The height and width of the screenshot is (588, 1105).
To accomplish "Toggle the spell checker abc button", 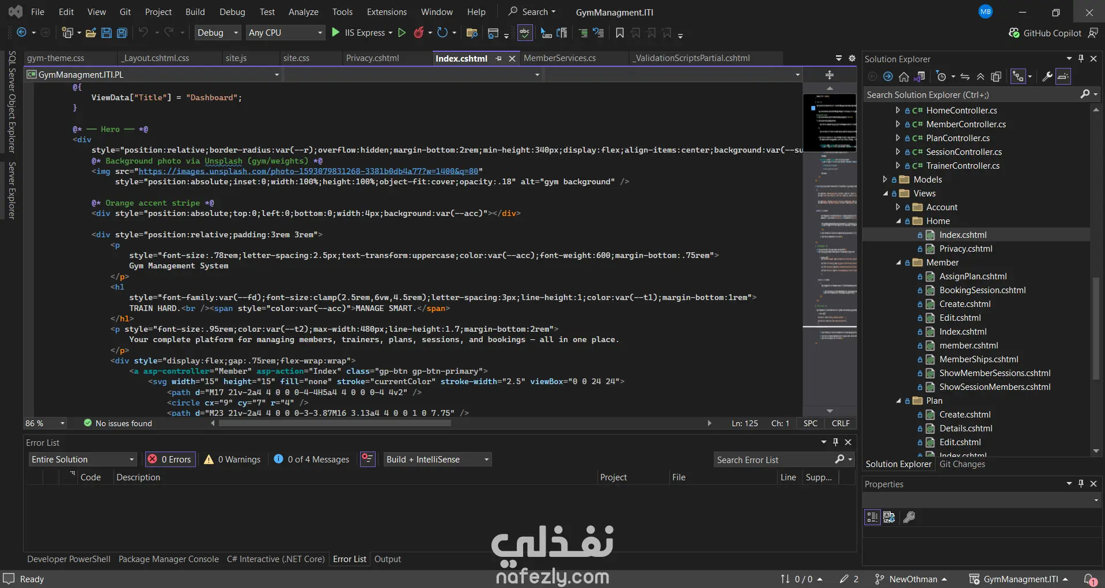I will (525, 33).
